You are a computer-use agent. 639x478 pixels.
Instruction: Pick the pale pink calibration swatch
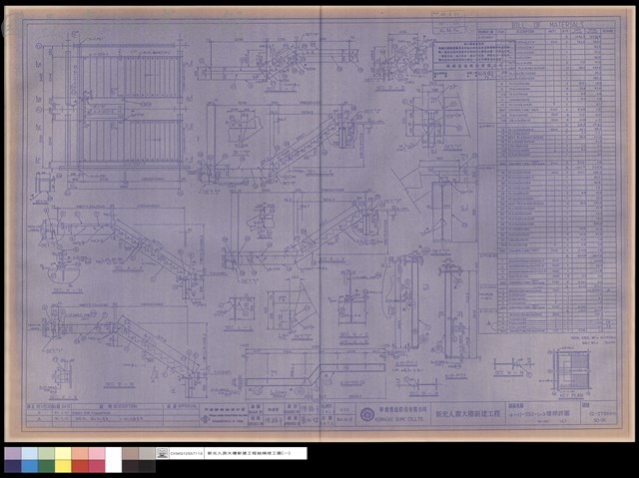tap(97, 454)
